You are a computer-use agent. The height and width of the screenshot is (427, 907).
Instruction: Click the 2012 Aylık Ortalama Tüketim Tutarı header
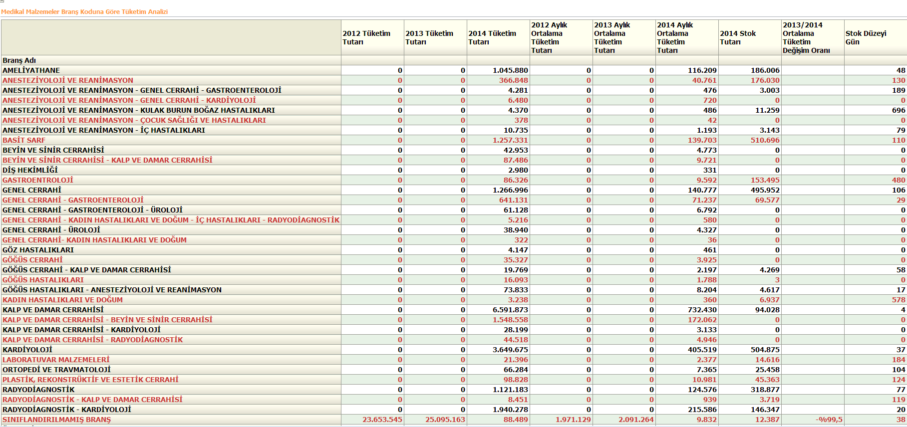point(561,37)
